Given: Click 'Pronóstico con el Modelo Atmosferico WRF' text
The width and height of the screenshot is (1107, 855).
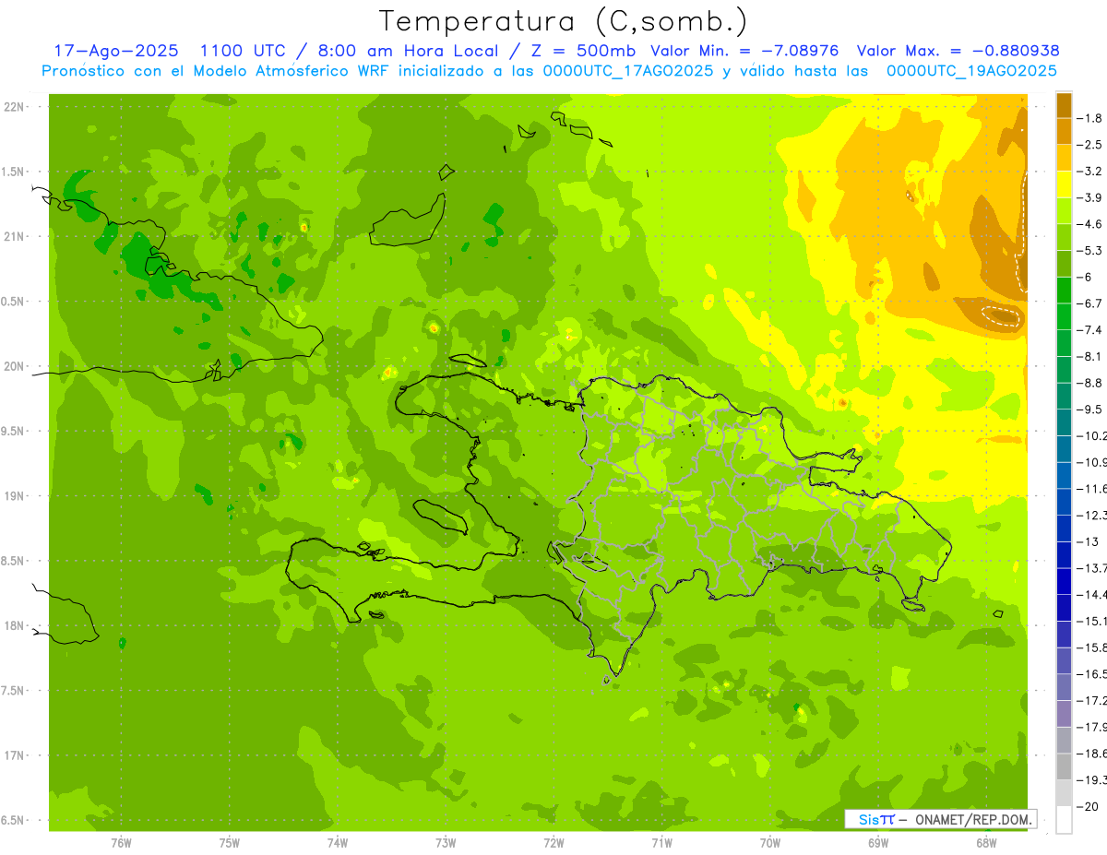Looking at the screenshot, I should [215, 71].
